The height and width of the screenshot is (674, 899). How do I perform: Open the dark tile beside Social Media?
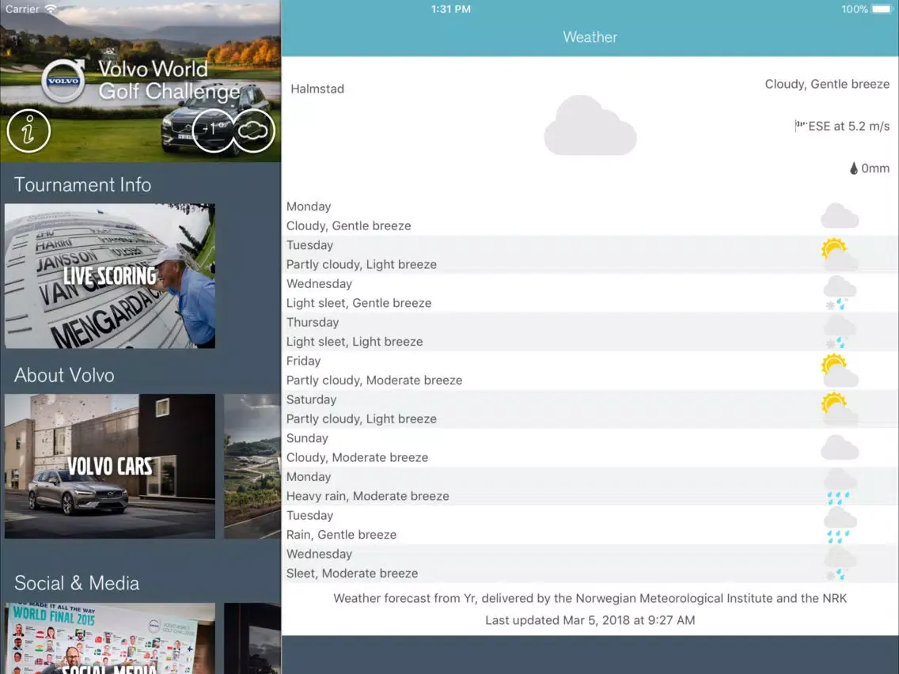pyautogui.click(x=252, y=638)
